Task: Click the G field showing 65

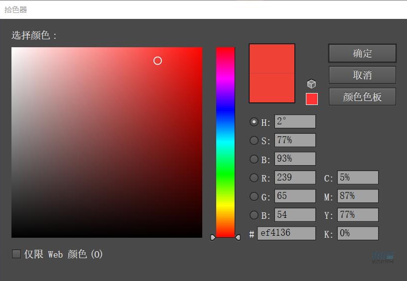Action: pos(295,196)
